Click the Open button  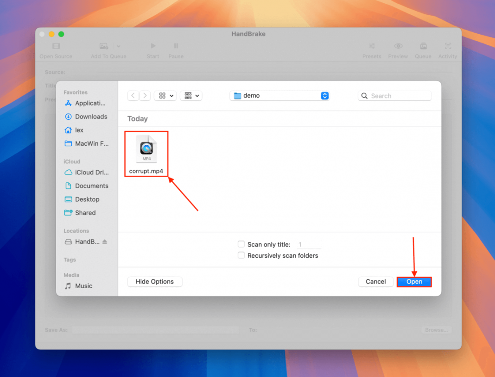pos(414,281)
